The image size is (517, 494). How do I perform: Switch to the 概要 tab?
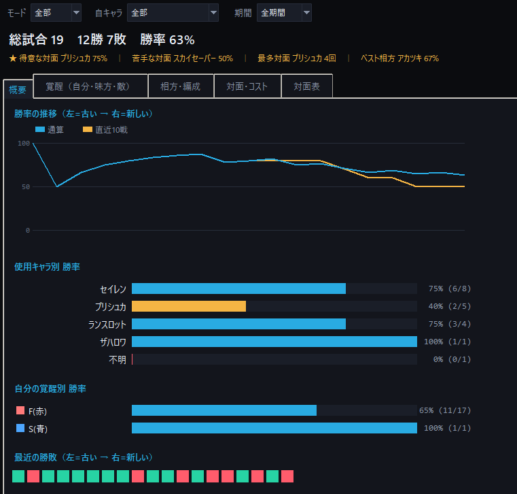click(x=18, y=90)
